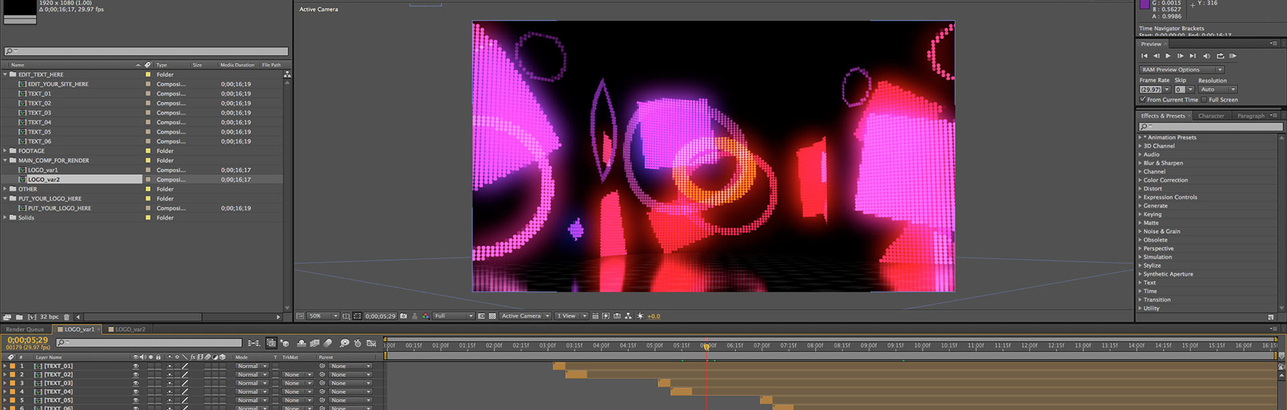
Task: Take a snapshot with the camera icon
Action: (x=404, y=316)
